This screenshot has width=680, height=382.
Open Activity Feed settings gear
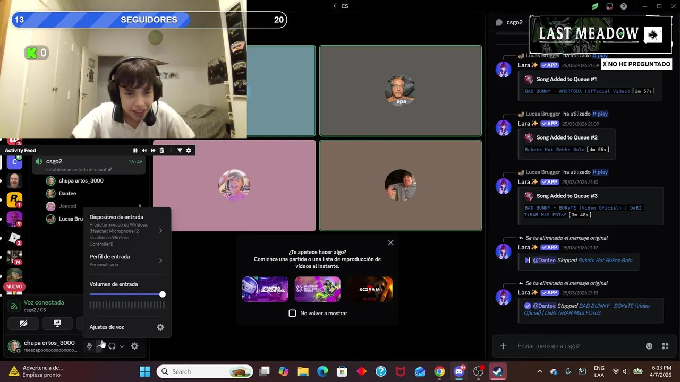tap(189, 151)
